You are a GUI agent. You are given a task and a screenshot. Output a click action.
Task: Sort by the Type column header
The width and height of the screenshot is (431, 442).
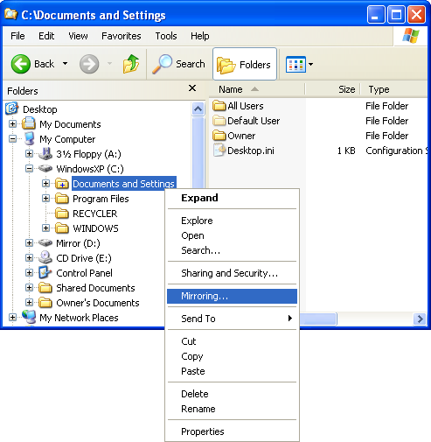tap(394, 89)
